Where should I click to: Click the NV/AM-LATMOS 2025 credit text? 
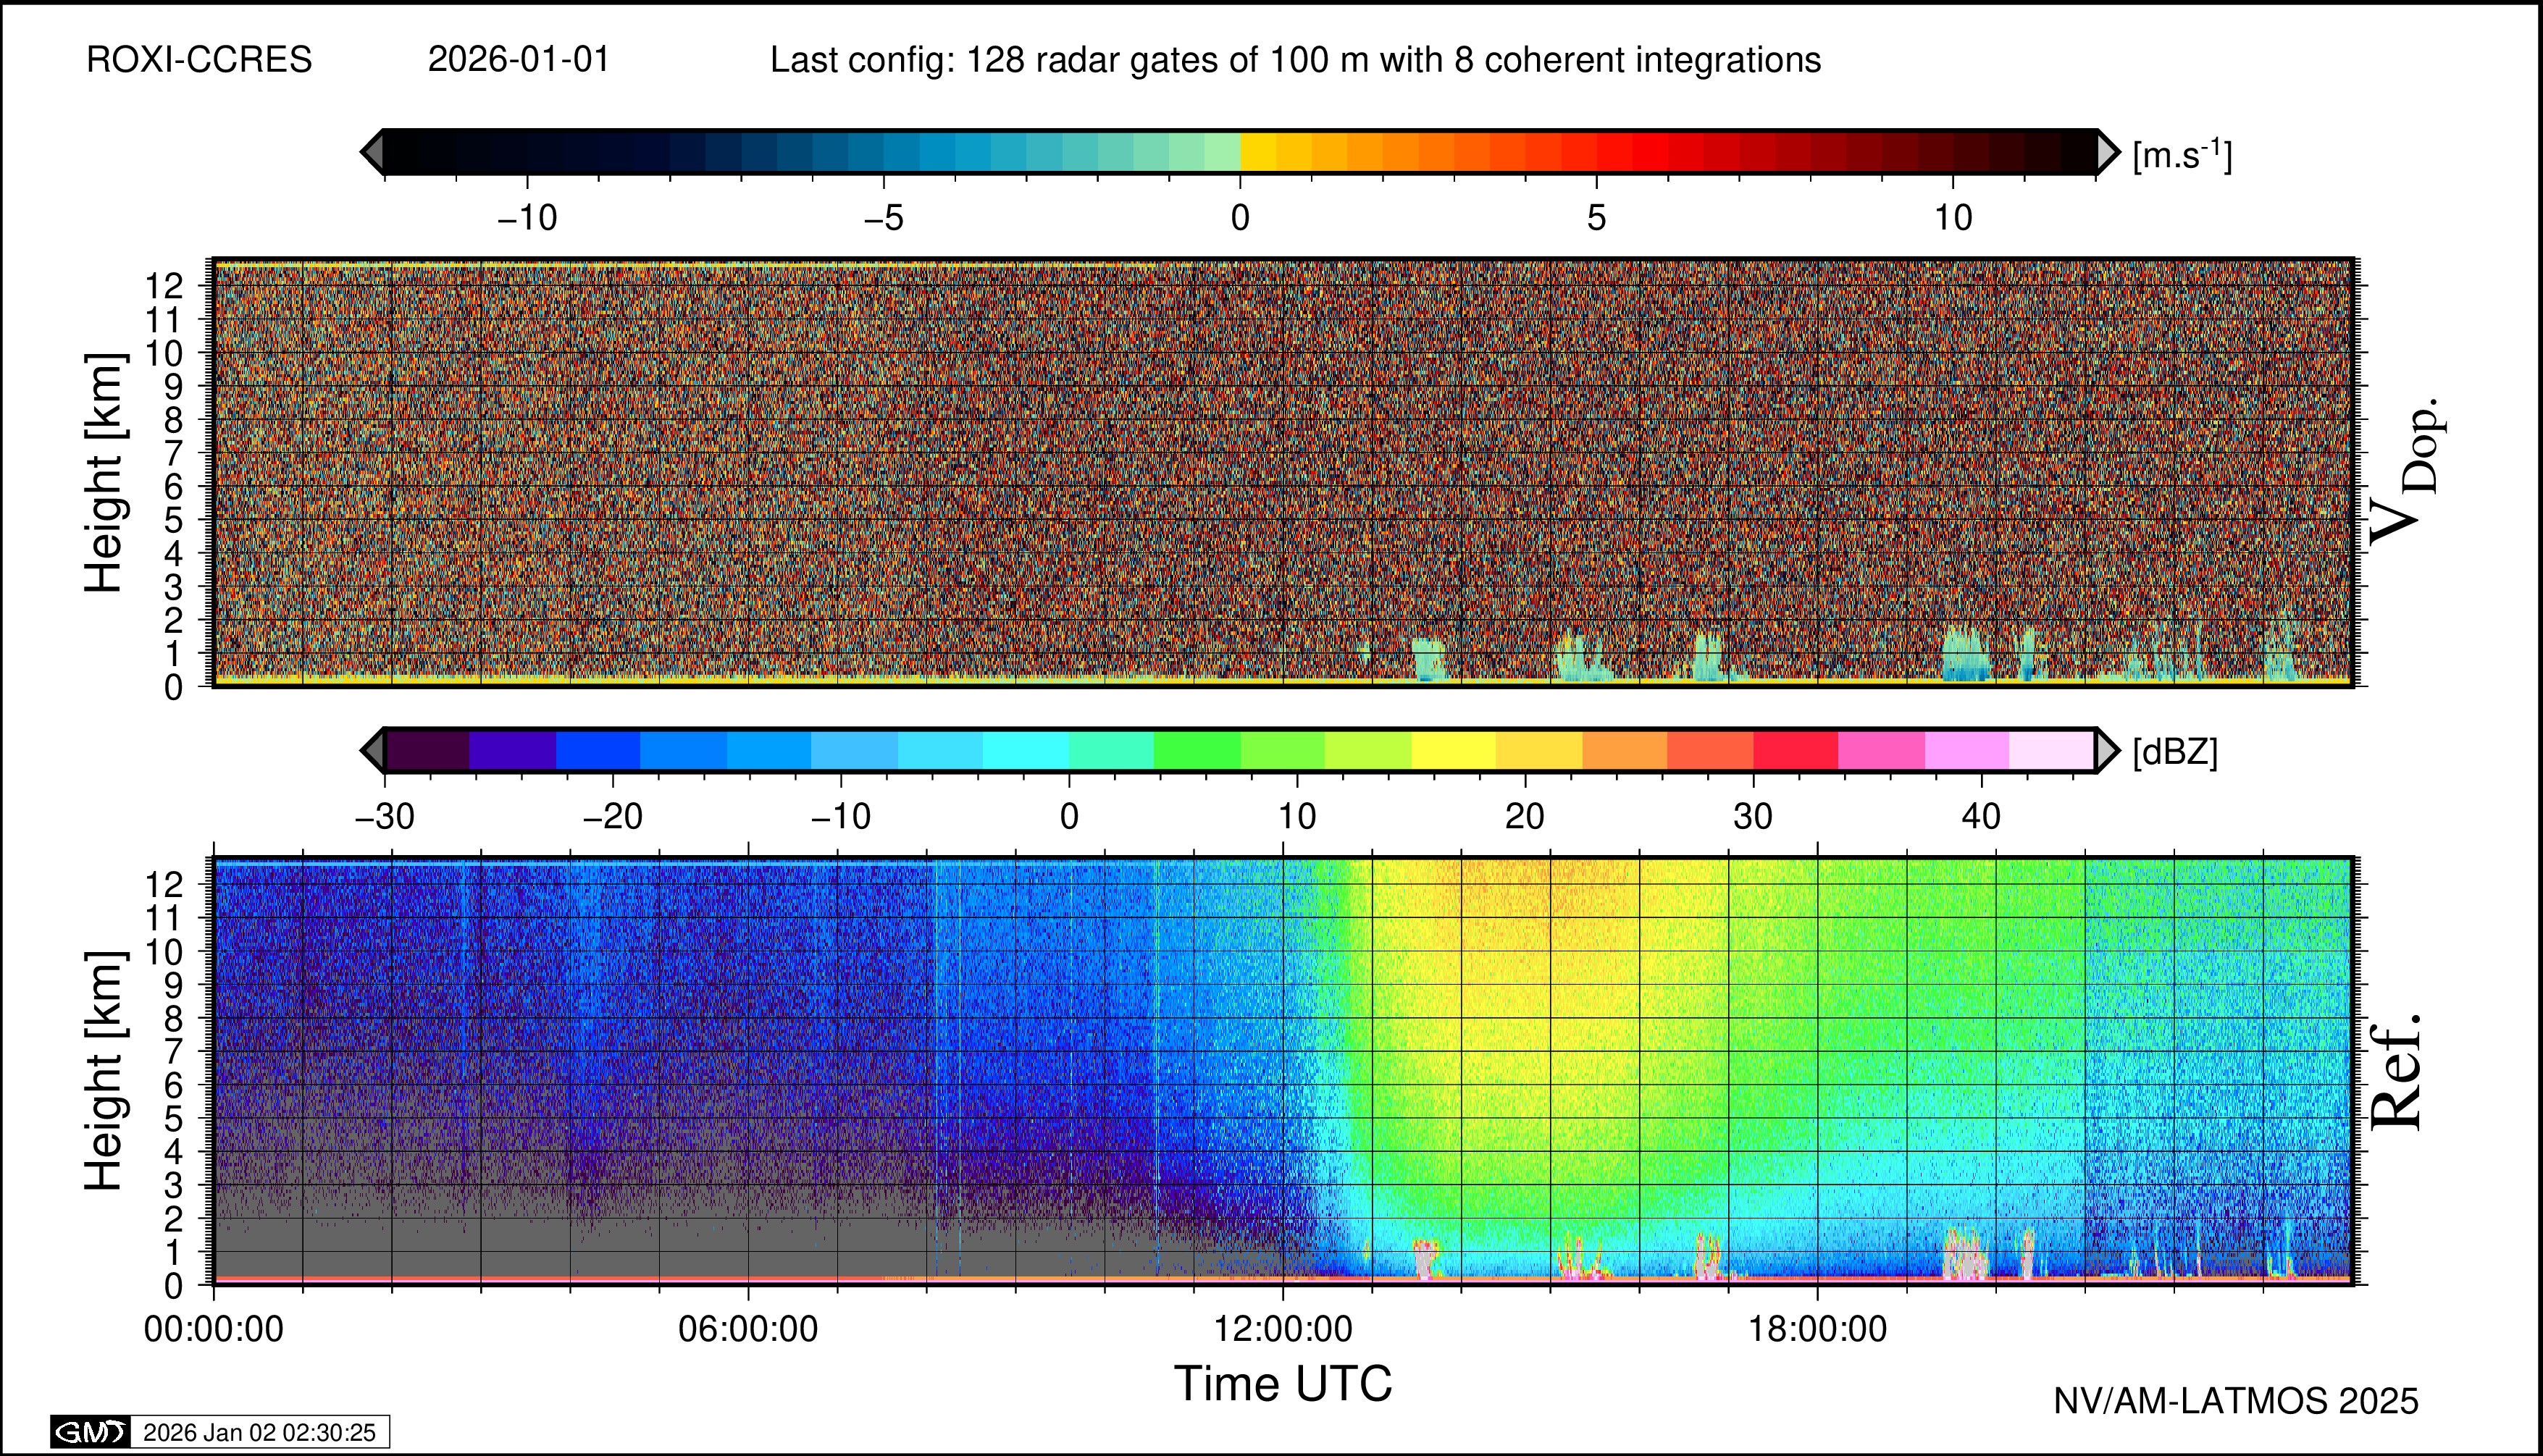tap(2236, 1401)
